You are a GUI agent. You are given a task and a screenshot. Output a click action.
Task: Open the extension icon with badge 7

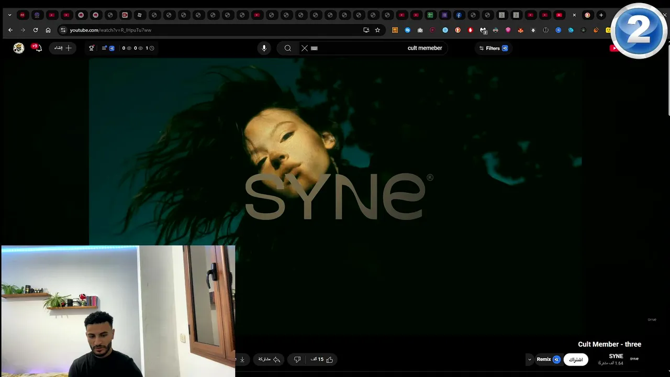pos(483,30)
